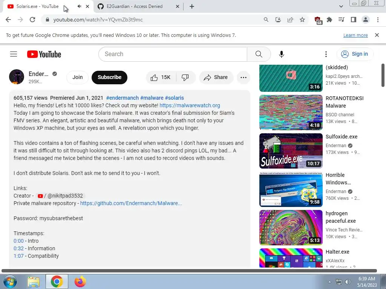The image size is (386, 289).
Task: Open the Sulfoxide.exe video thumbnail
Action: (291, 151)
